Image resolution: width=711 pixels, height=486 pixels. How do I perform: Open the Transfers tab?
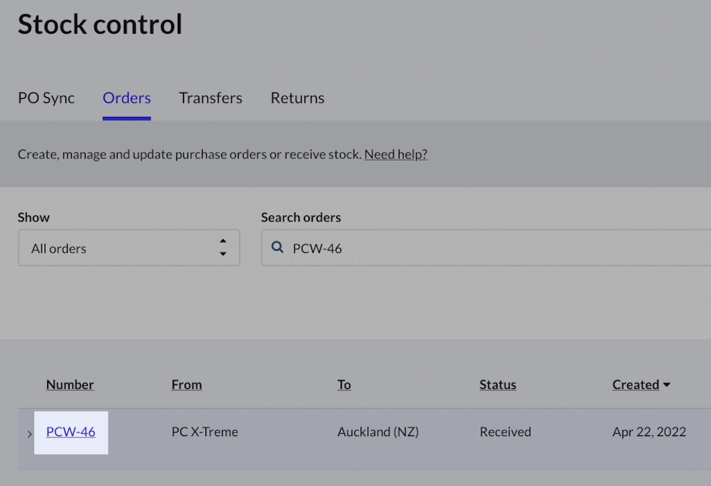pyautogui.click(x=210, y=98)
